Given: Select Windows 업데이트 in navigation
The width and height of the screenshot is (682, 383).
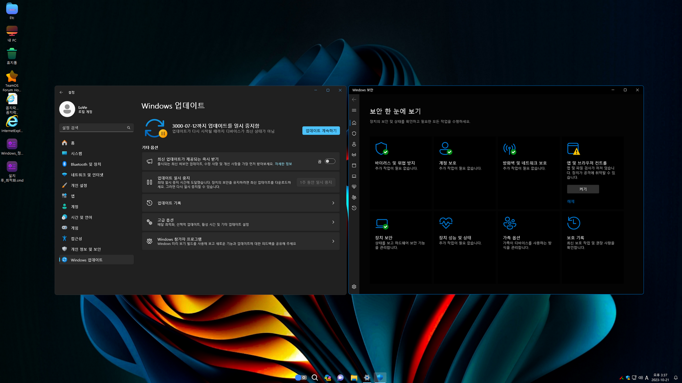Looking at the screenshot, I should pyautogui.click(x=96, y=260).
